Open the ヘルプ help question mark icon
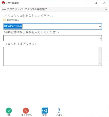Screen dimensions: 109x117 [59, 111]
